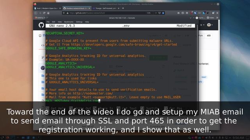Click the tracking protection shield icon
250x140 pixels.
(64, 13)
